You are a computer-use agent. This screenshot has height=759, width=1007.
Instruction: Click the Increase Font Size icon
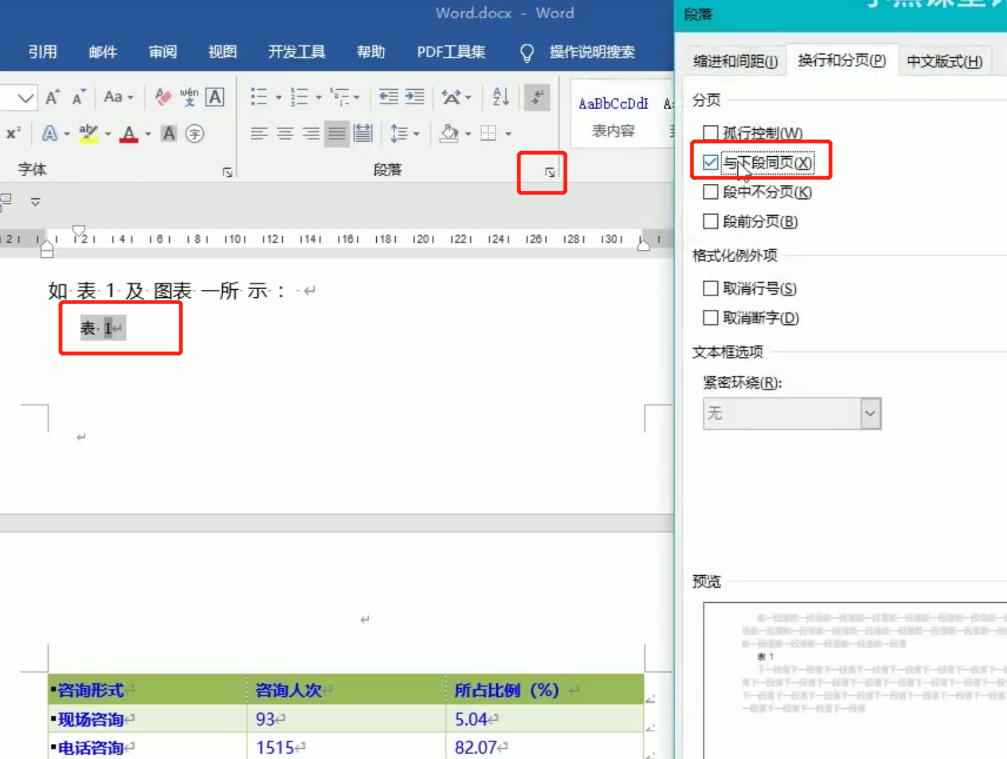tap(53, 97)
